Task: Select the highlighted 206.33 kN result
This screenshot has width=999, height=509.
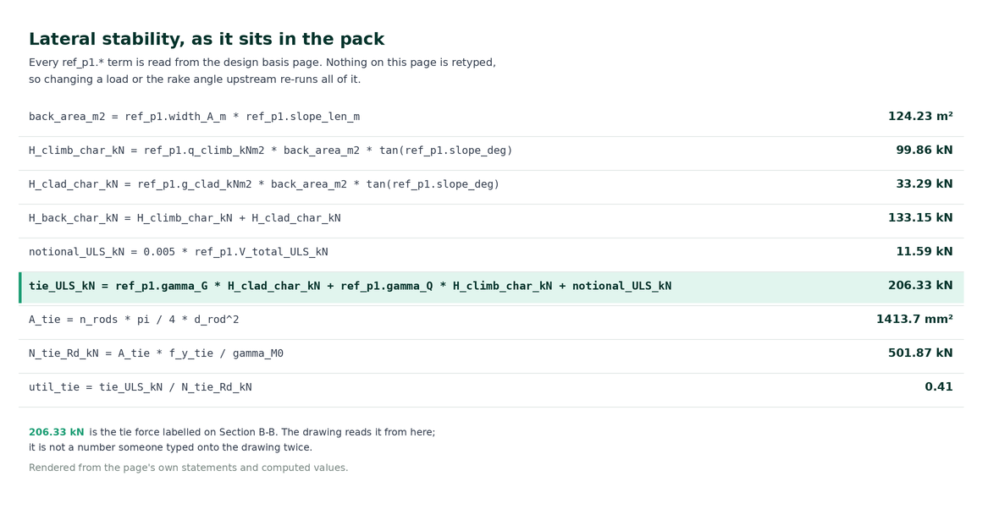Action: [920, 285]
